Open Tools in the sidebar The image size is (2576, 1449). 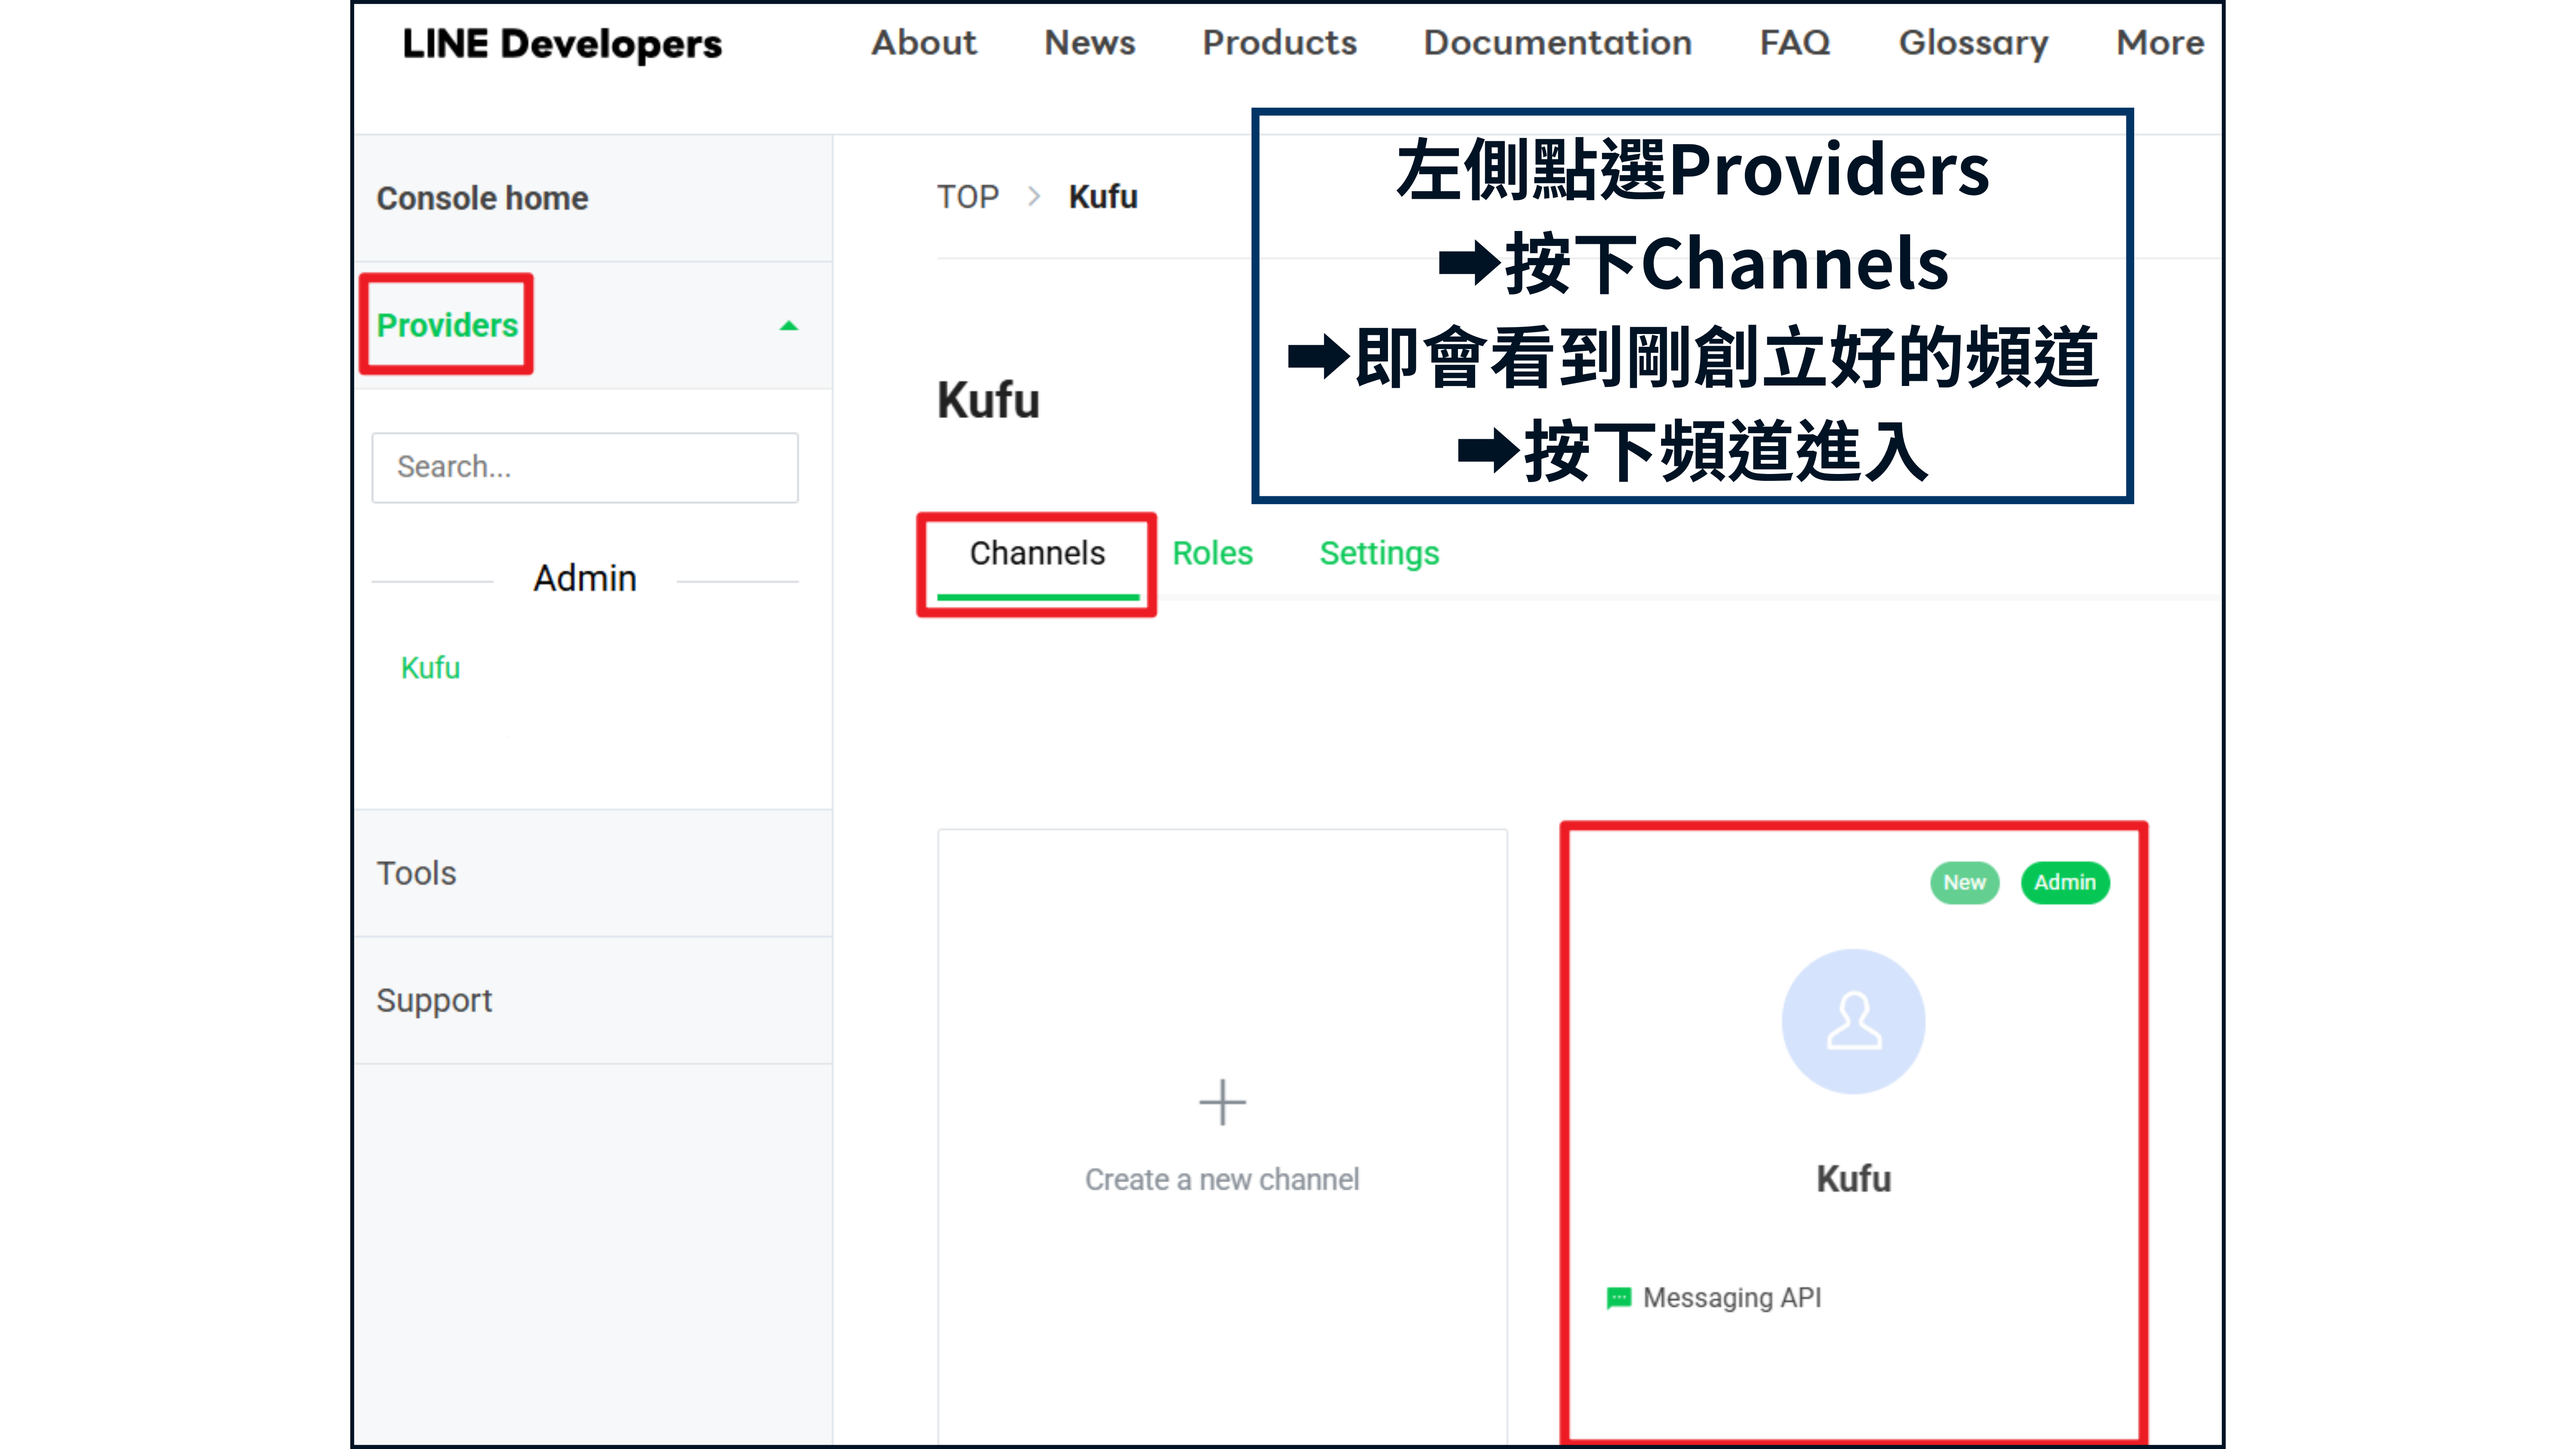(416, 873)
